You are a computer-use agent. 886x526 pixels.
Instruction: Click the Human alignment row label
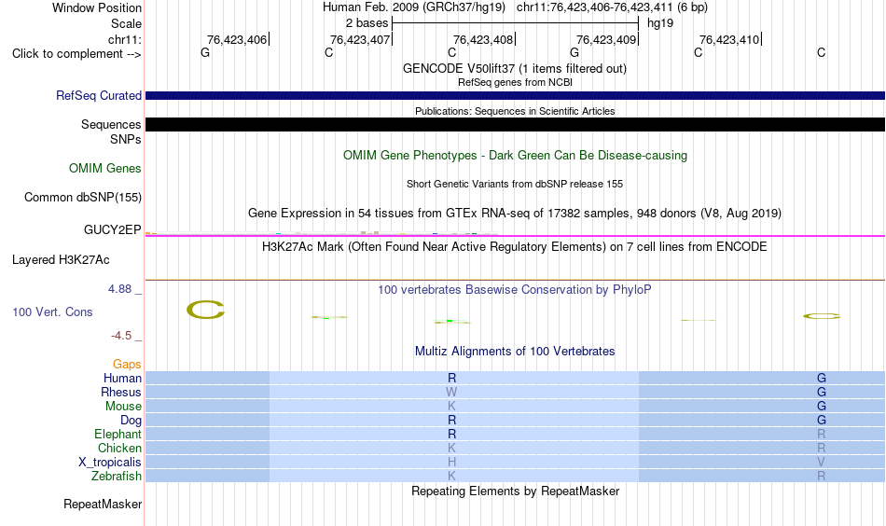pyautogui.click(x=122, y=378)
